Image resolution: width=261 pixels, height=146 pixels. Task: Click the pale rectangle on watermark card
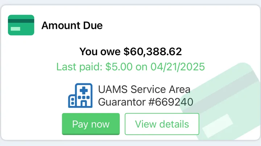[x=218, y=126]
